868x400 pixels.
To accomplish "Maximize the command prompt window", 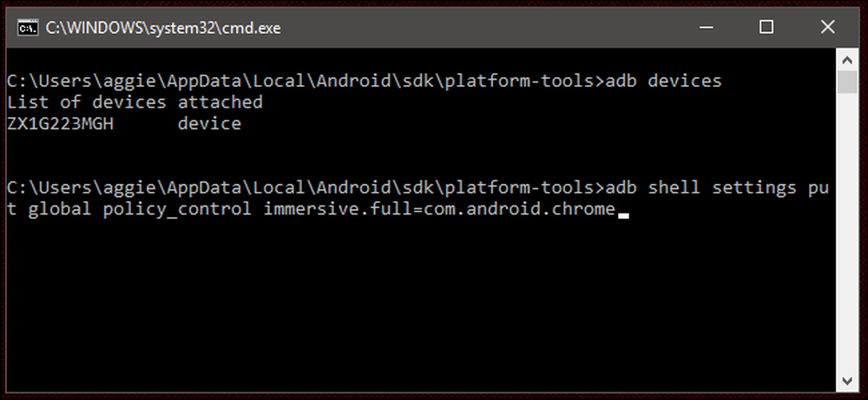I will coord(766,27).
